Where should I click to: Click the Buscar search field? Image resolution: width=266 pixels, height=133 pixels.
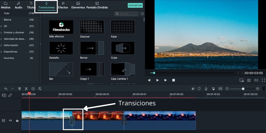[126, 14]
